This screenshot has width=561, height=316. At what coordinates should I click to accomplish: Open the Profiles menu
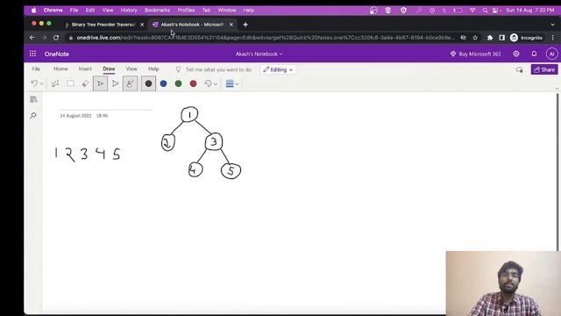(x=186, y=10)
